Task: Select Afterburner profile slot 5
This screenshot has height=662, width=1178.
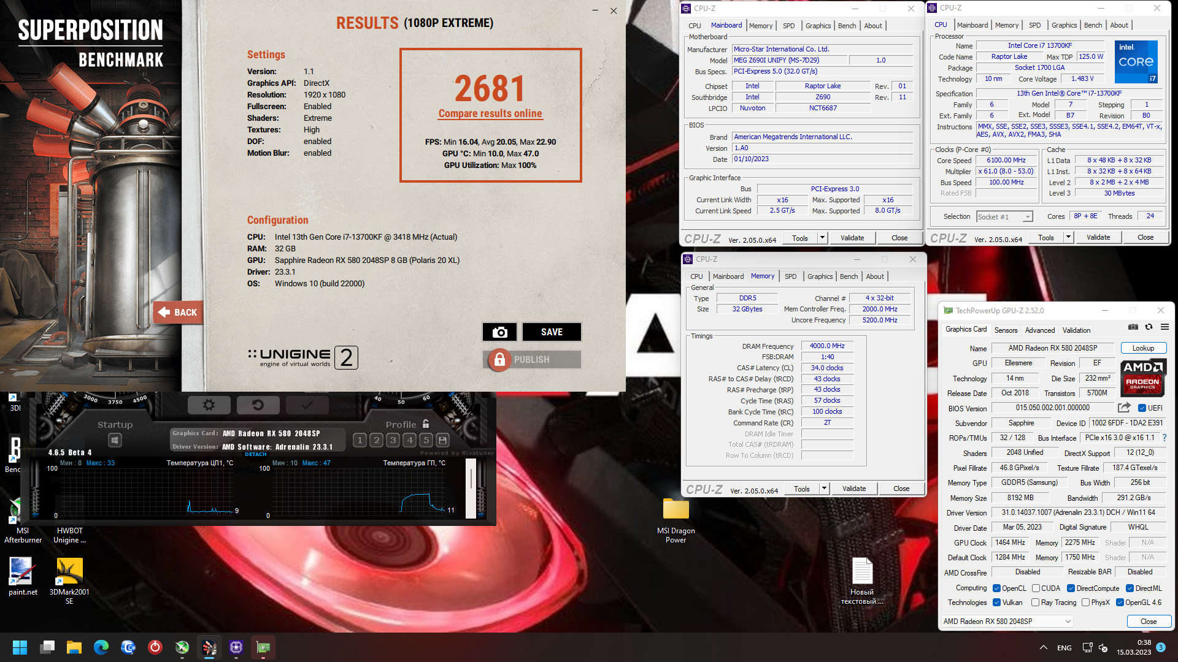Action: pos(426,439)
